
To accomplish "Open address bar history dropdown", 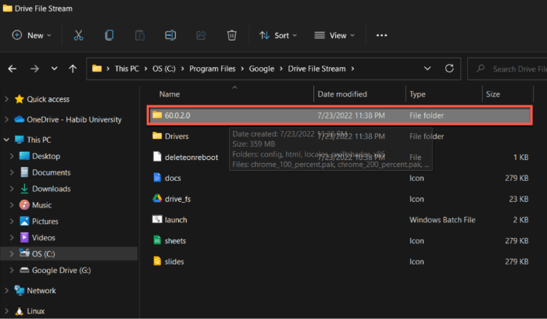I will pos(427,69).
